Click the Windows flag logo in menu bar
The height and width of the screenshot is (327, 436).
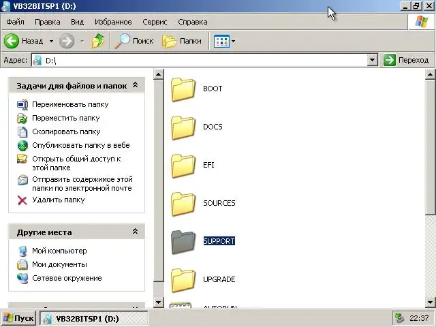tap(421, 22)
